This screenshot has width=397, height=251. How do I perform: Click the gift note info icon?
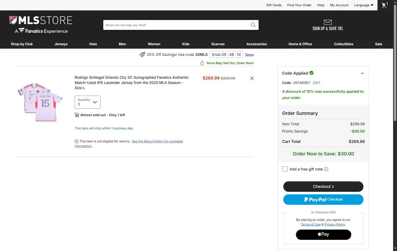[326, 169]
